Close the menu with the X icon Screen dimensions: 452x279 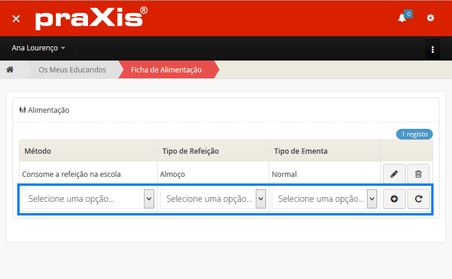16,18
